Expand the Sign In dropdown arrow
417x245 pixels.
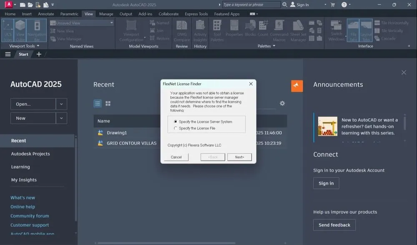click(325, 5)
